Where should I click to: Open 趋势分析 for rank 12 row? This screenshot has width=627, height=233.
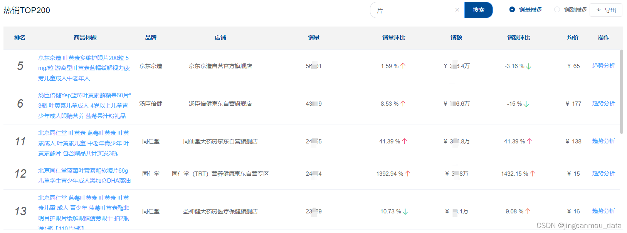pos(603,173)
